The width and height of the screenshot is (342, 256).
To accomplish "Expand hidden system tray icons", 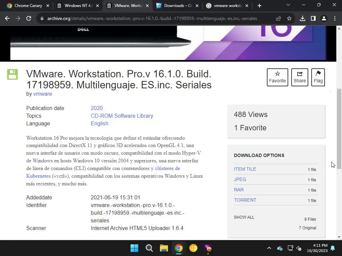I will click(269, 248).
